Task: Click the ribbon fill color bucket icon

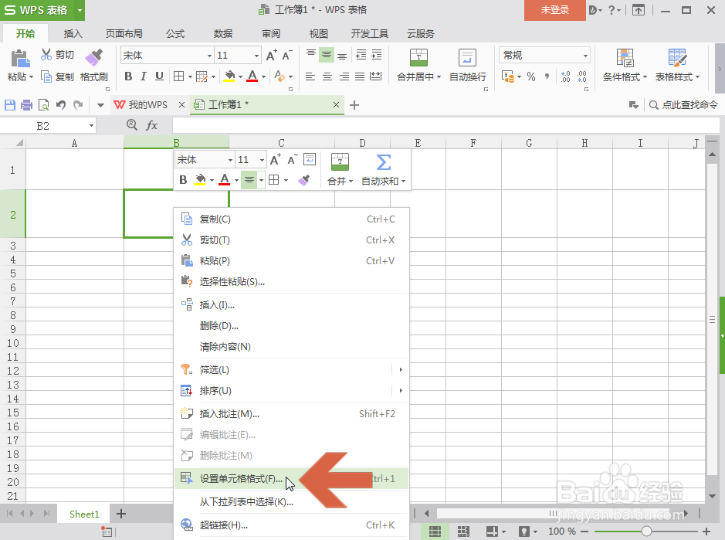Action: [x=229, y=76]
